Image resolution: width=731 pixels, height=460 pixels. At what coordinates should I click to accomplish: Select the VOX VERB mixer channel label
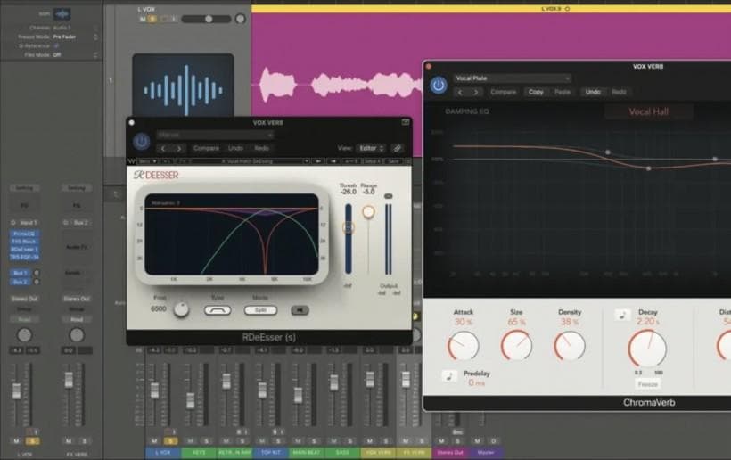[378, 453]
